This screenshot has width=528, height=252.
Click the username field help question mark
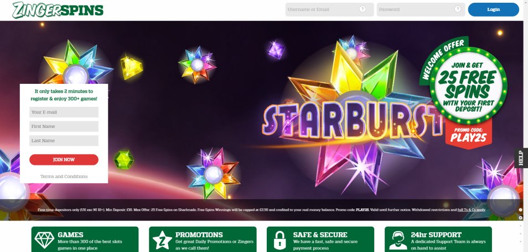[363, 9]
